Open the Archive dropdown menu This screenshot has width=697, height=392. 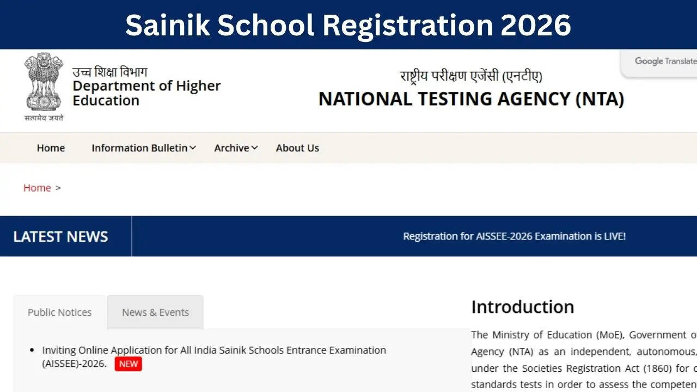pyautogui.click(x=236, y=148)
